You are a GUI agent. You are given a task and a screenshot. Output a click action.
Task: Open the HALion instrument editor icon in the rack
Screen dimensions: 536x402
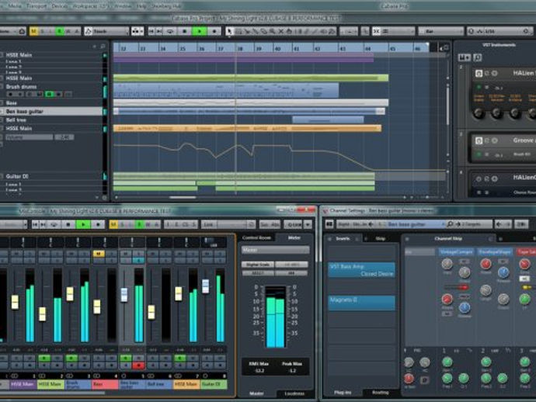pos(479,73)
